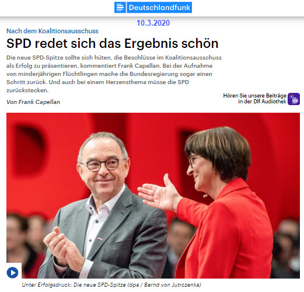Click the caption "Unter Erfolgsdruck: Die neue SPD-Spitze"

pyautogui.click(x=74, y=285)
